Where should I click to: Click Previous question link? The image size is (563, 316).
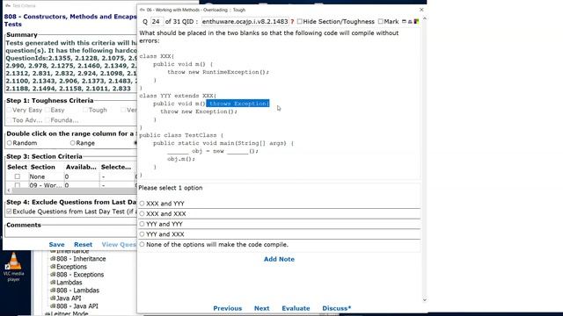(227, 308)
